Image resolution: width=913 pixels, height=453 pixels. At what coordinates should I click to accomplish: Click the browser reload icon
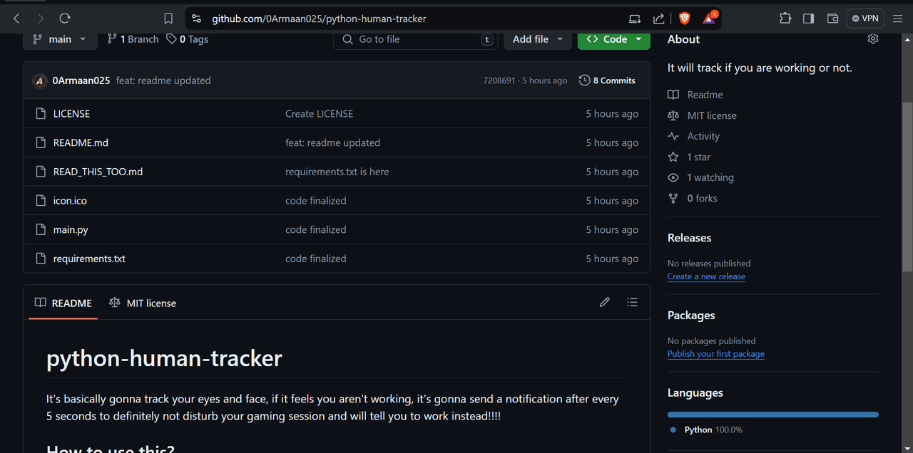[65, 19]
